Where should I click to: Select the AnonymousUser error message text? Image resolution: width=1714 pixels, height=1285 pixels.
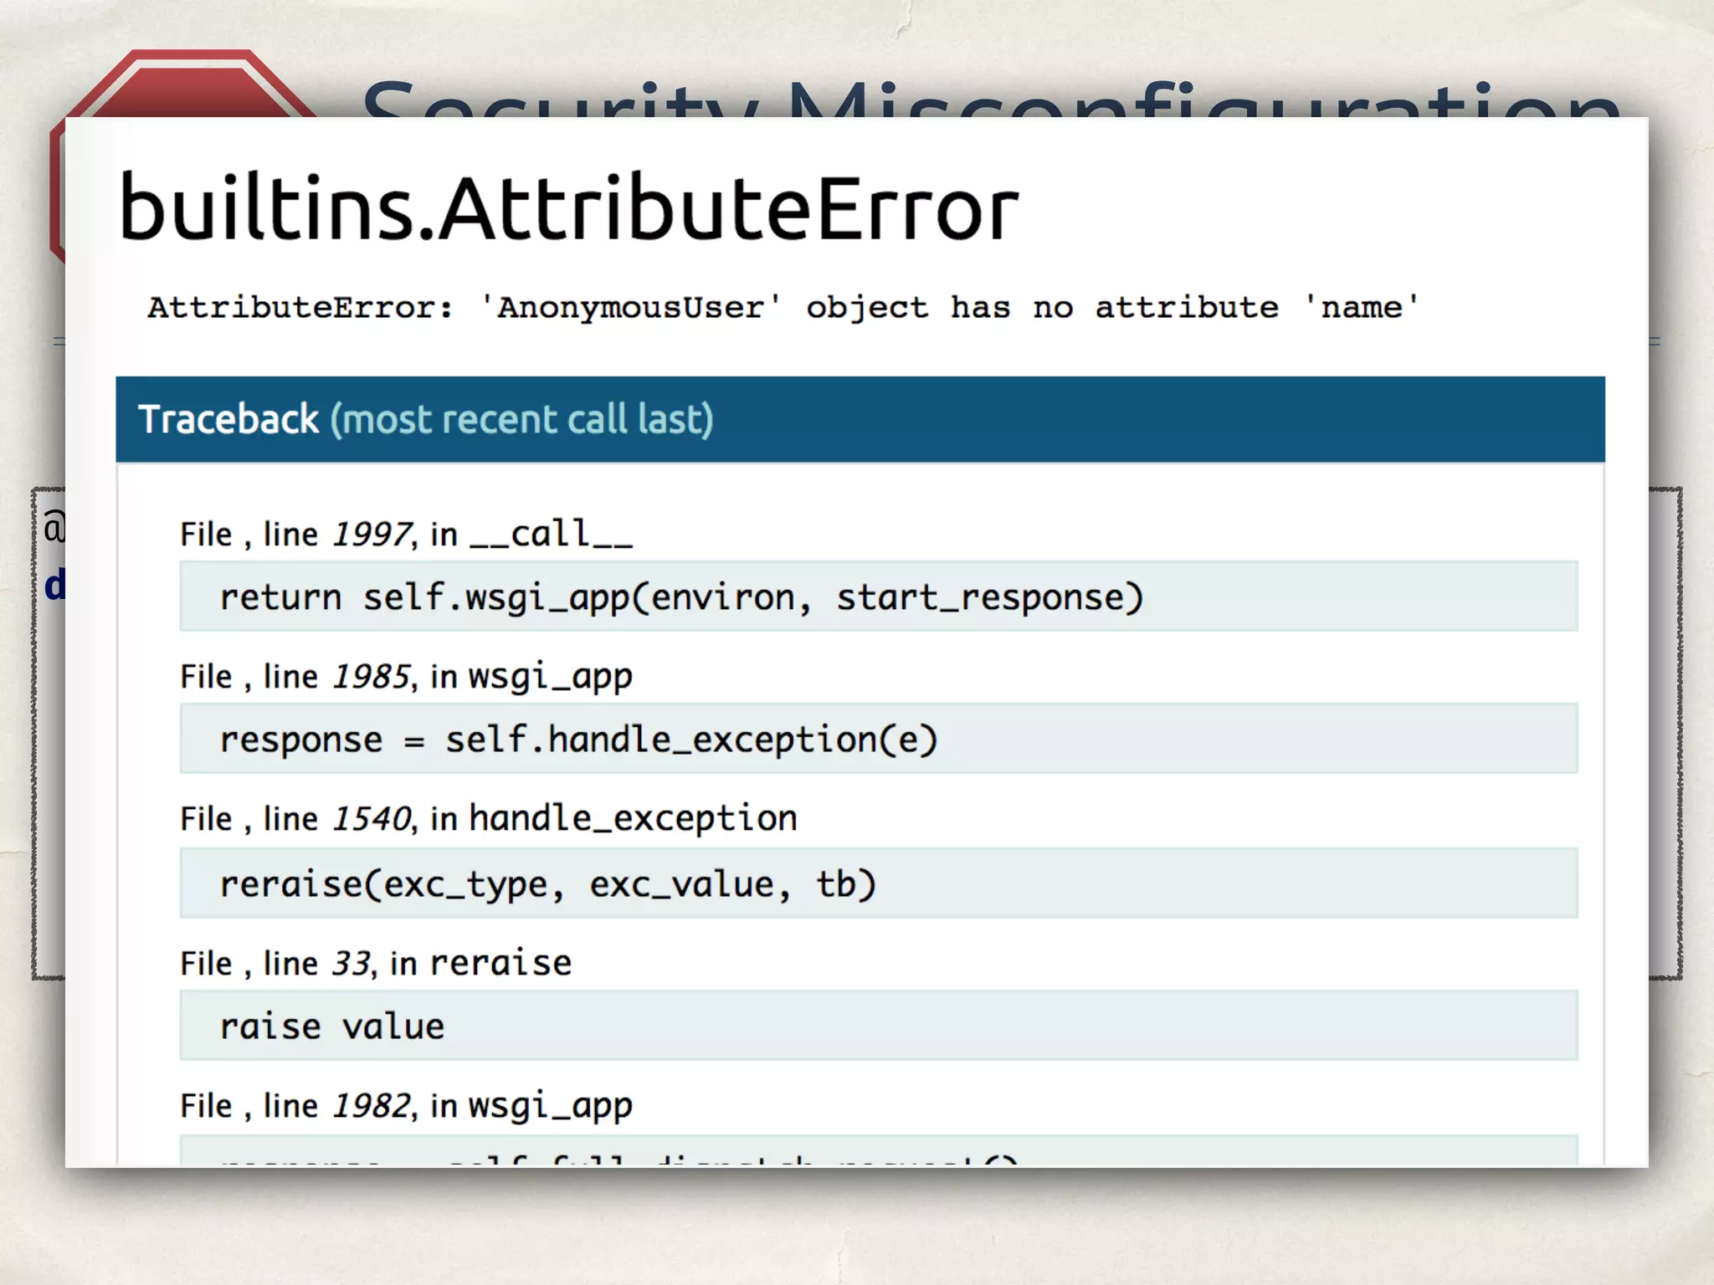click(x=783, y=308)
